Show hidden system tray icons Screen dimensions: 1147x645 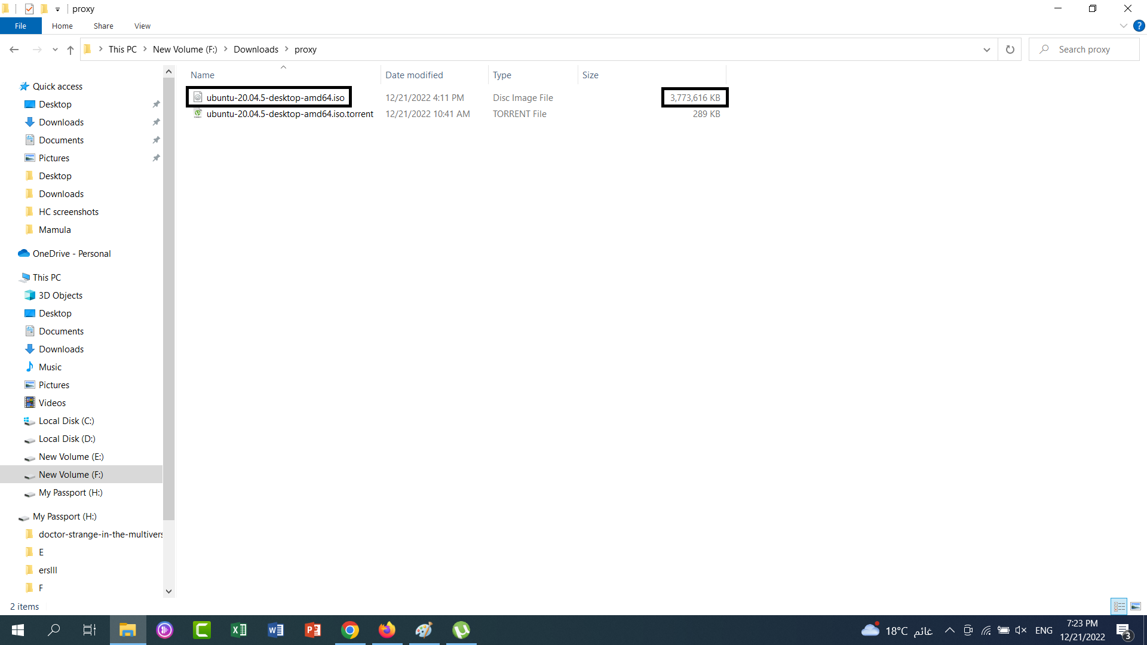point(949,630)
